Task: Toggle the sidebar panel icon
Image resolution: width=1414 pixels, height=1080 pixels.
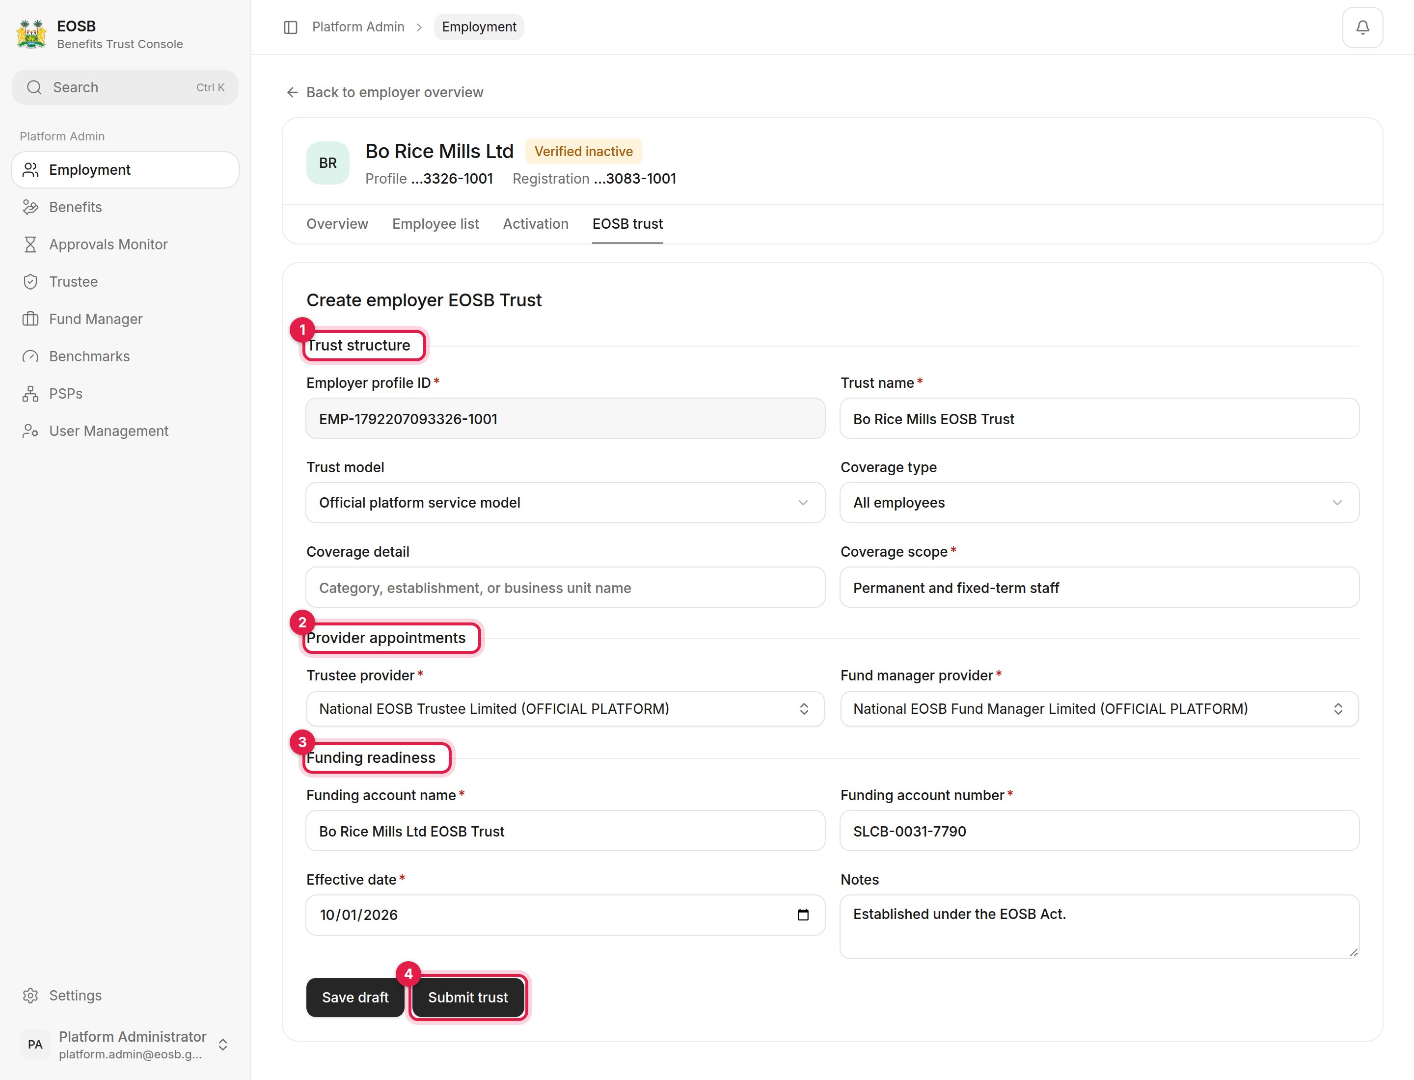Action: click(291, 27)
